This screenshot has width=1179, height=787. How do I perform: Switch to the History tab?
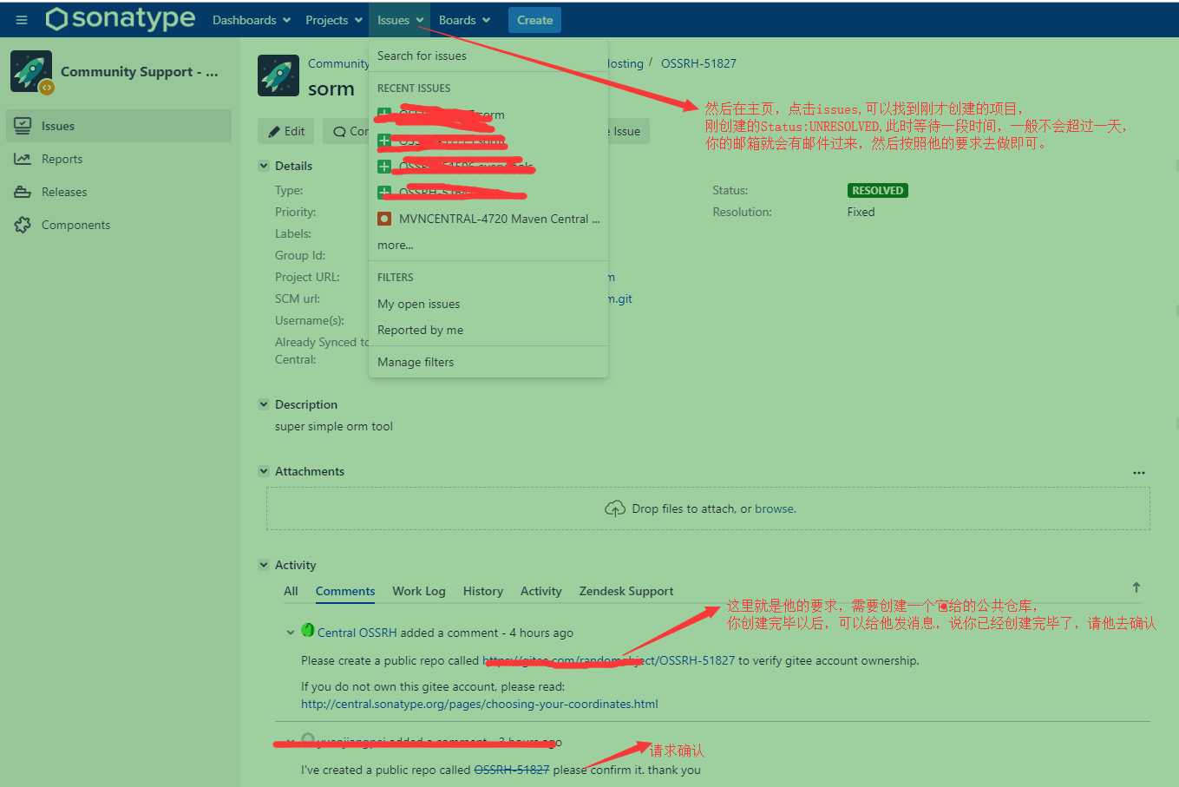click(x=483, y=591)
